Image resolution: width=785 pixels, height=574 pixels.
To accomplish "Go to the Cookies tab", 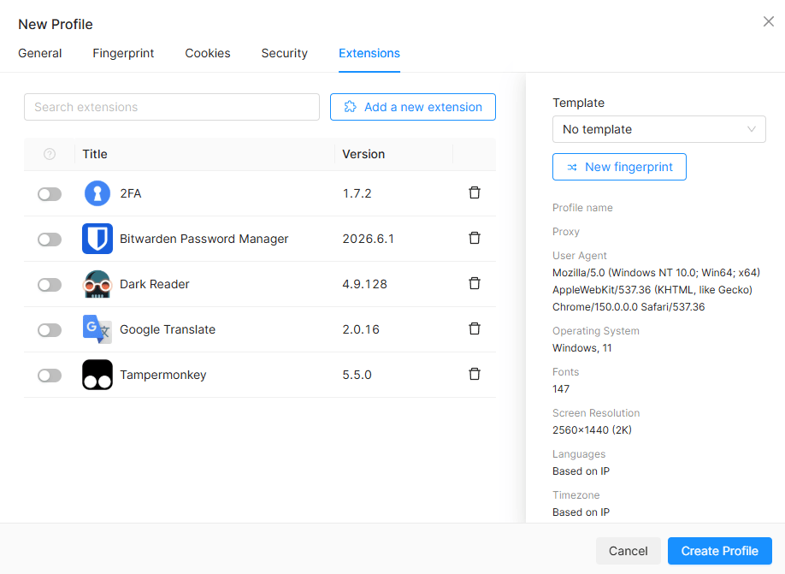I will tap(208, 53).
